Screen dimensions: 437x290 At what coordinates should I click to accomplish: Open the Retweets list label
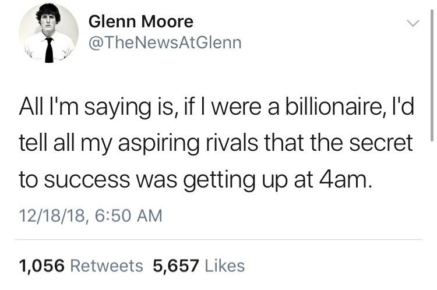coord(106,266)
